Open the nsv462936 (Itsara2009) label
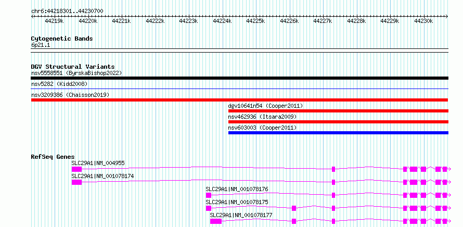463x227 pixels. coord(262,117)
